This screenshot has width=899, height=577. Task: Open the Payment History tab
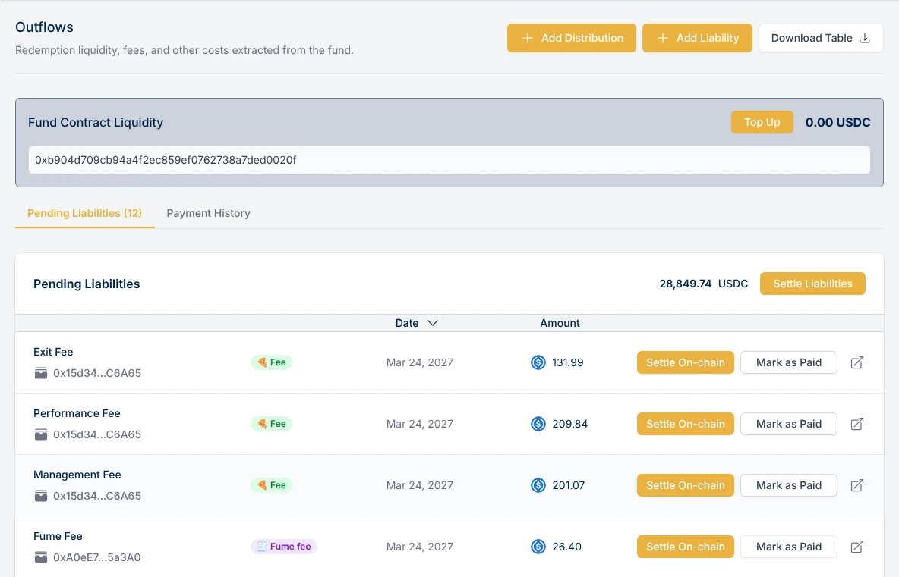point(208,213)
